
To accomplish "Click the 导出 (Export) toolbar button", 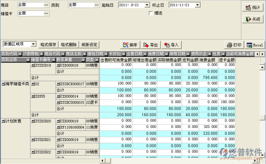I will pyautogui.click(x=150, y=45).
